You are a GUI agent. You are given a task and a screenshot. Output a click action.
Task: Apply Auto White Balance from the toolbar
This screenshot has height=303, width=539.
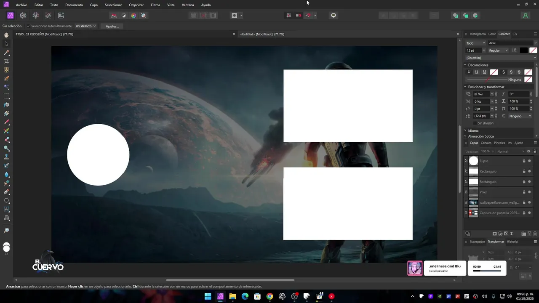tap(144, 16)
